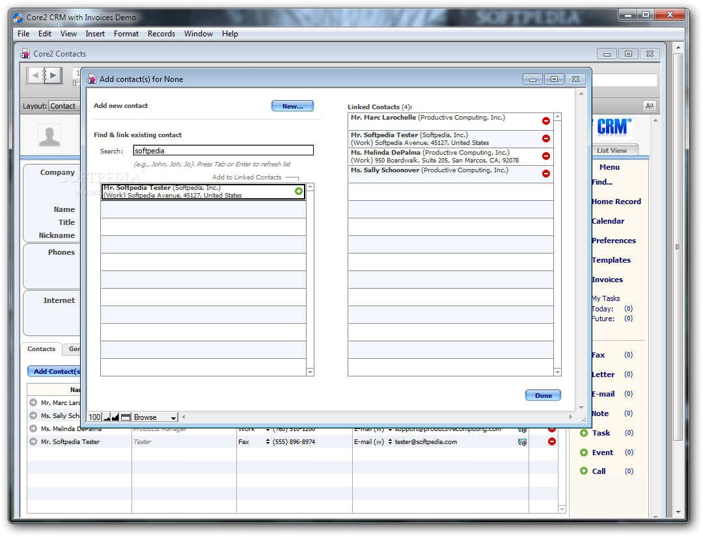Viewport: 703px width, 537px height.
Task: Click main window vertical scrollbar thumb
Action: click(x=678, y=247)
